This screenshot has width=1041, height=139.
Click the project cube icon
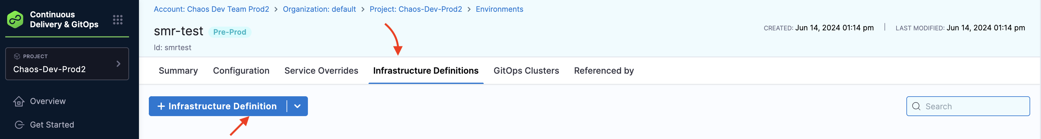click(x=17, y=57)
